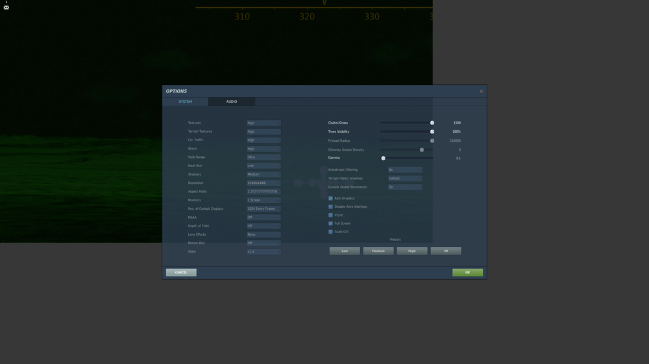
Task: Open the mail notification icon
Action: click(6, 7)
